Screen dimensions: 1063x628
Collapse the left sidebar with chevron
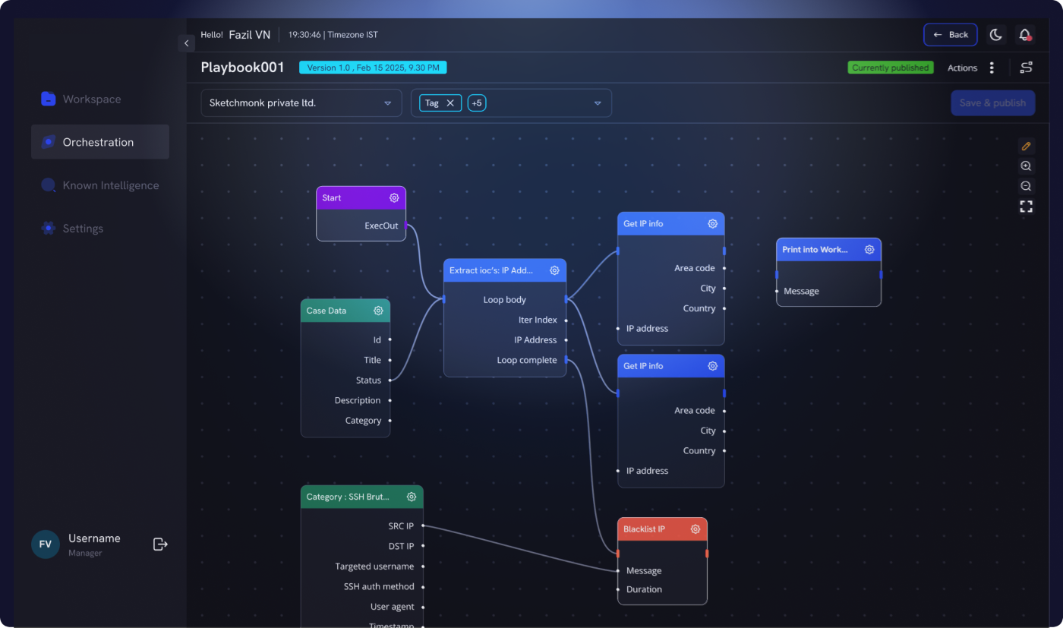[187, 43]
